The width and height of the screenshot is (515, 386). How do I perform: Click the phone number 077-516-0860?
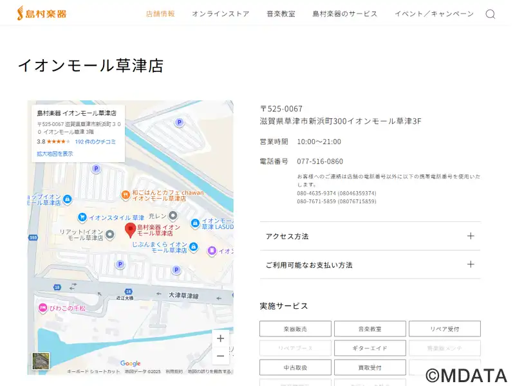click(x=320, y=161)
